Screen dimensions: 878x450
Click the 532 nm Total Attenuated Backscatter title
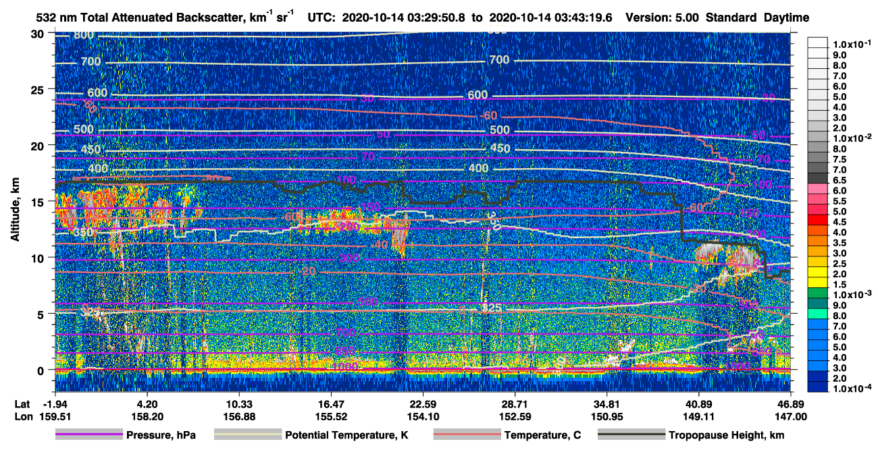(157, 17)
